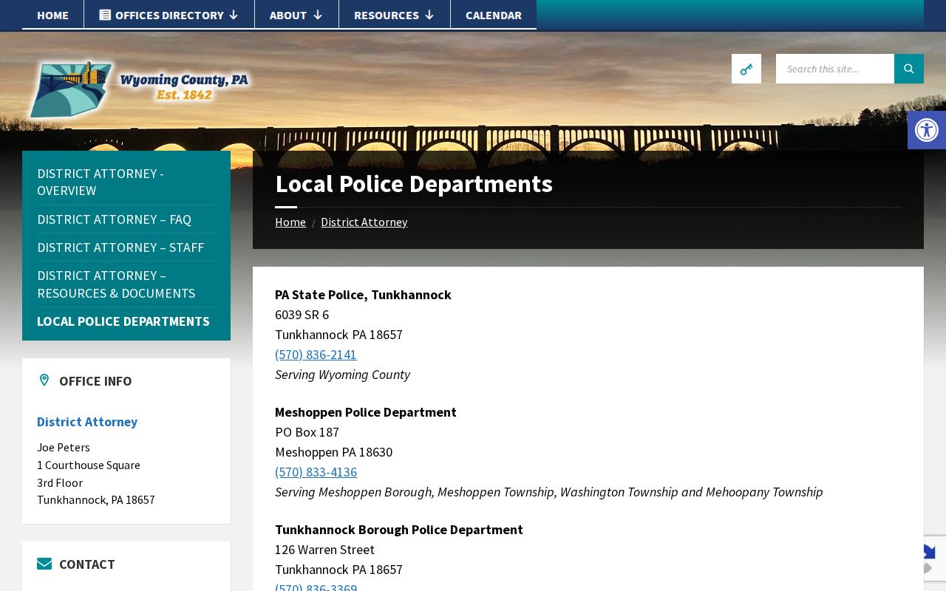Click the District Attorney office info link
The image size is (946, 591).
(87, 422)
